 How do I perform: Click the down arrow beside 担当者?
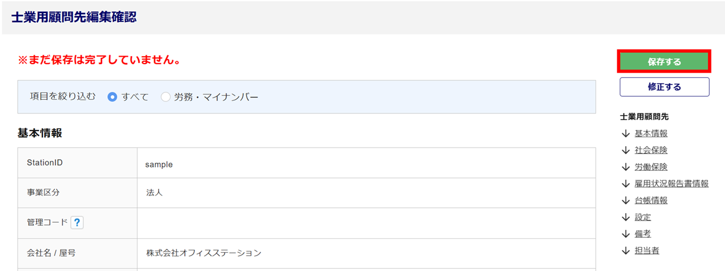[625, 251]
